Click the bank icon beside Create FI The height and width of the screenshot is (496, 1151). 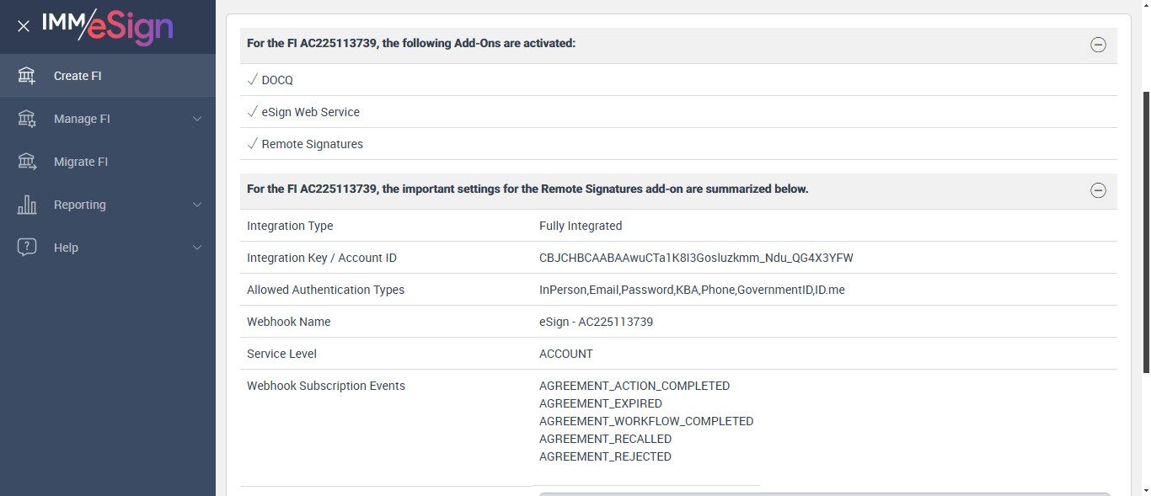[27, 76]
